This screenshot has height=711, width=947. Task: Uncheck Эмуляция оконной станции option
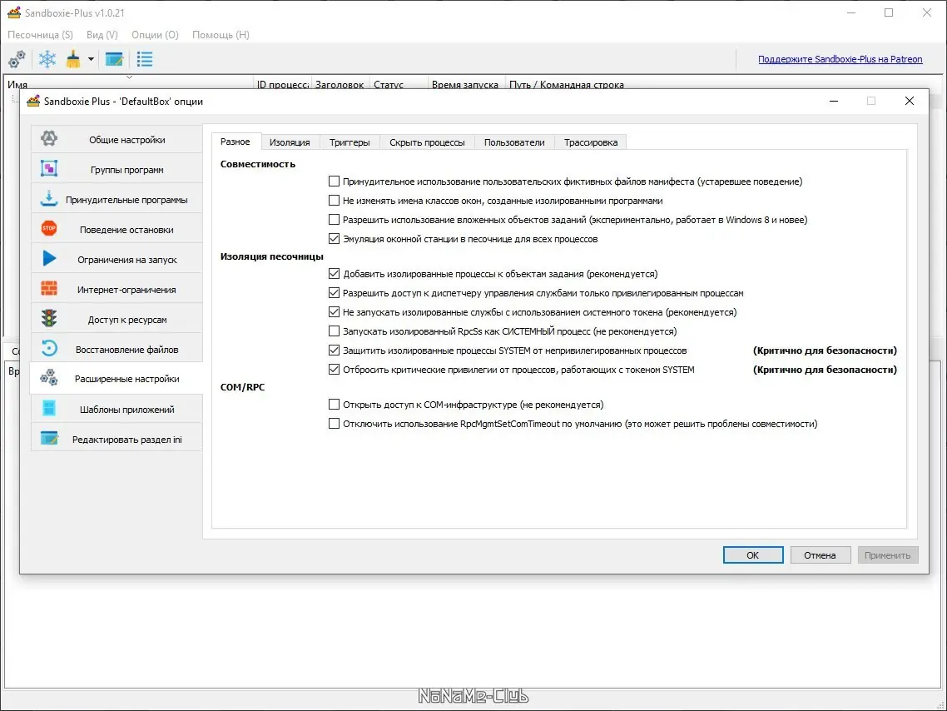coord(334,239)
